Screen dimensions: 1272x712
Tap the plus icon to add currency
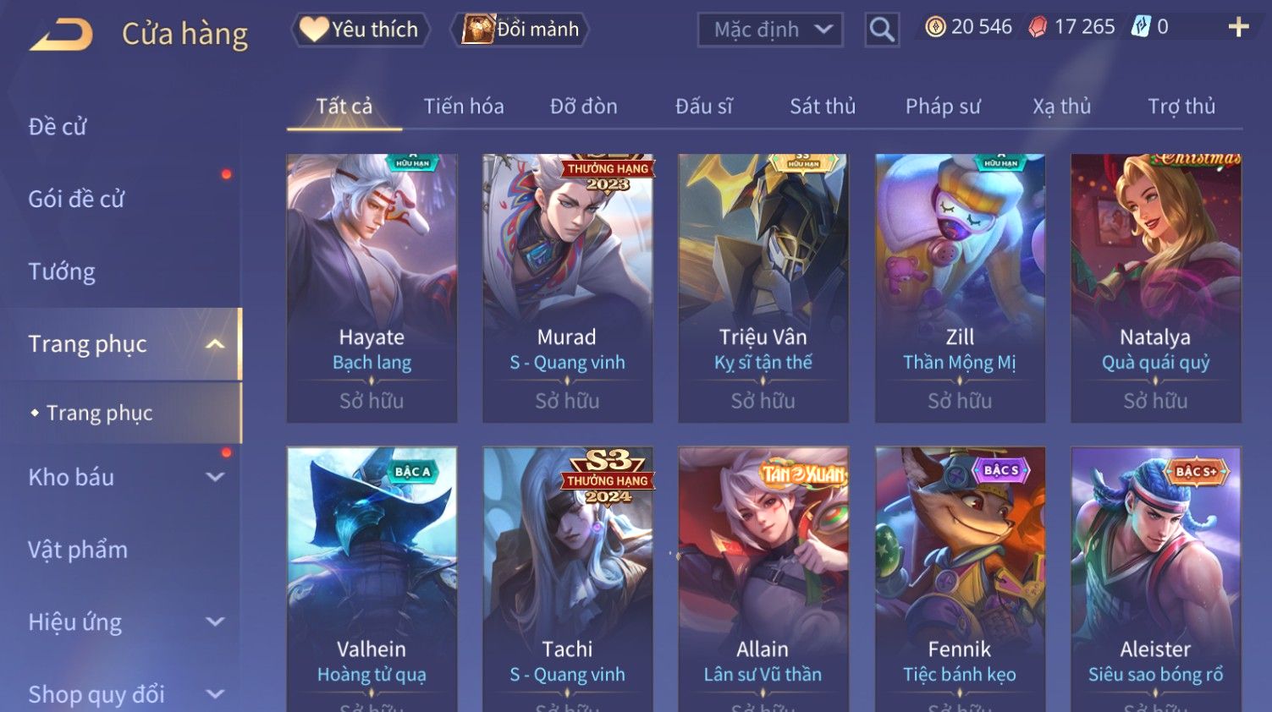(x=1238, y=27)
